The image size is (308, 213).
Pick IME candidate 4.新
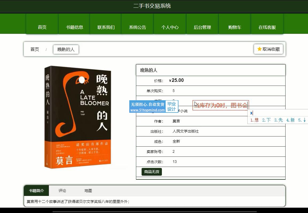290,120
